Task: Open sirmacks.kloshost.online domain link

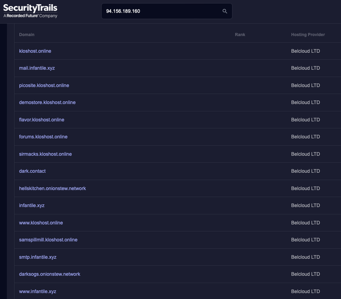Action: 45,154
